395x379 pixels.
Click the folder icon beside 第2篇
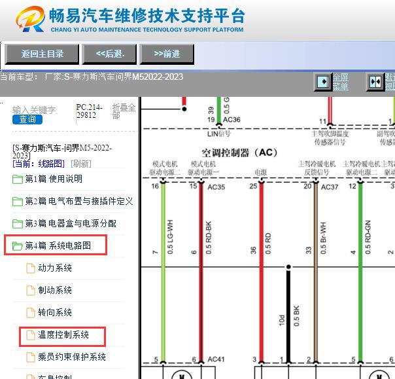[18, 202]
